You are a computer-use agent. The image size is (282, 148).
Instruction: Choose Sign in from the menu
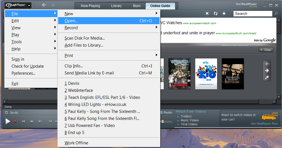click(x=31, y=59)
